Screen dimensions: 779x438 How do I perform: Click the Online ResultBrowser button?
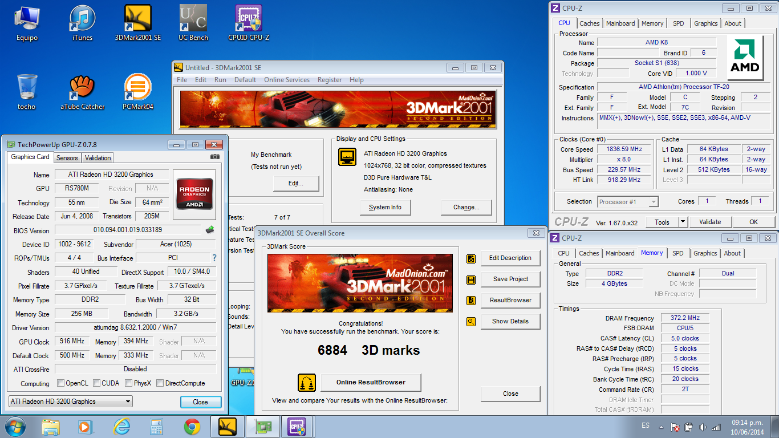tap(371, 382)
